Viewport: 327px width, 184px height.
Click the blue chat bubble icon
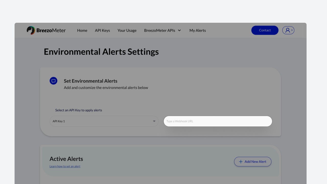(53, 81)
